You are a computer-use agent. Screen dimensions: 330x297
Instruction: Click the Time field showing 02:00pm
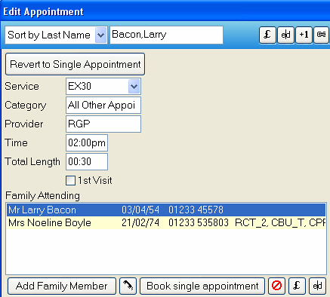tap(87, 142)
